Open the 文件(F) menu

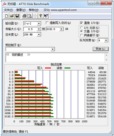click(x=8, y=10)
